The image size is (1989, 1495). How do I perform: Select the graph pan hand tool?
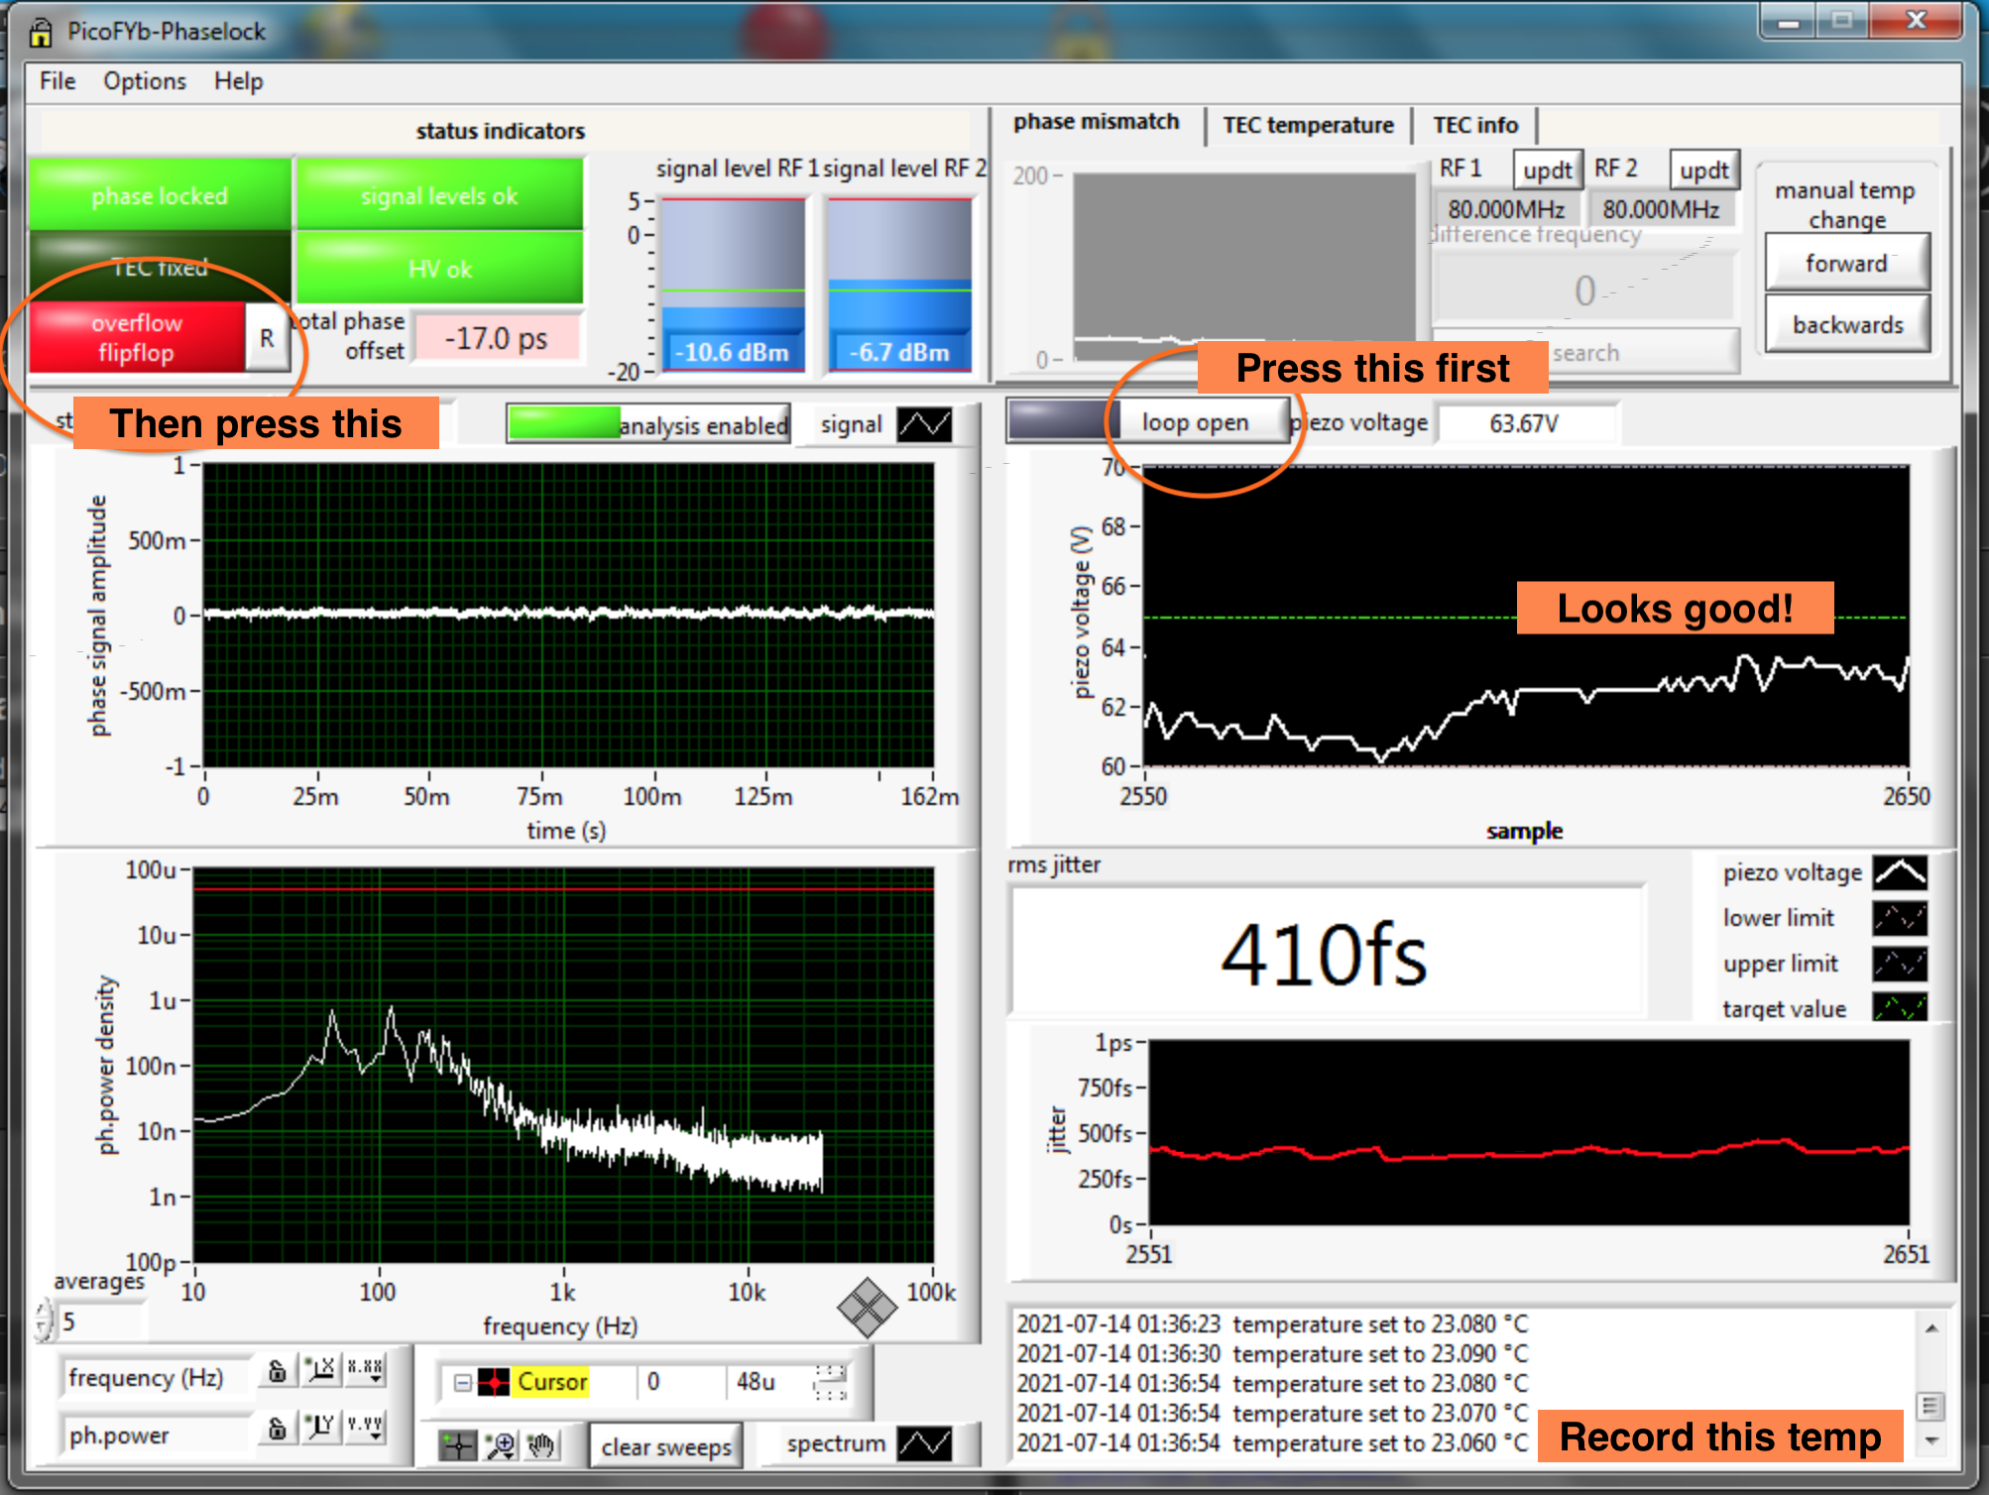[x=540, y=1445]
